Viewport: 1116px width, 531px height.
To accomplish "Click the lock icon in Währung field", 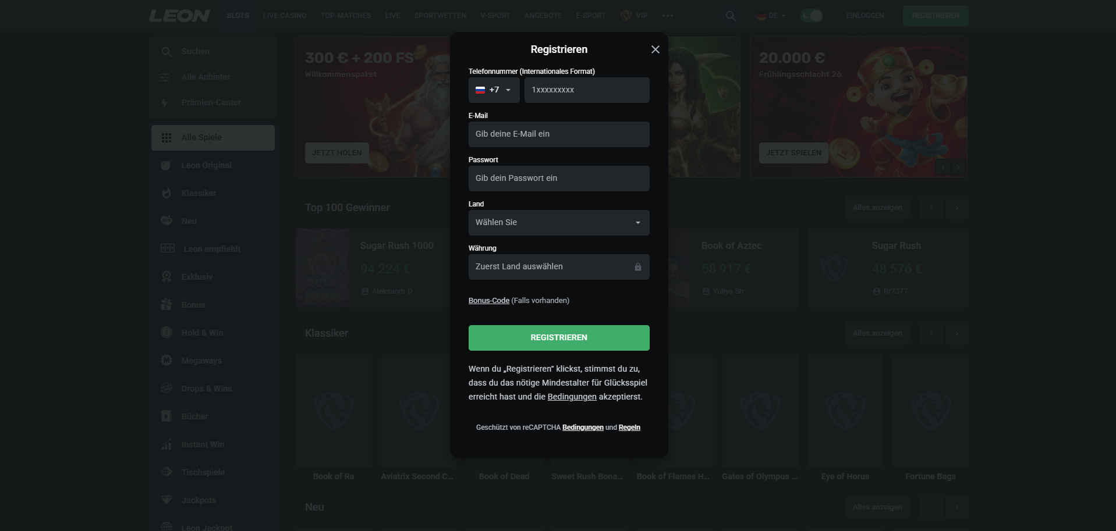I will point(638,267).
